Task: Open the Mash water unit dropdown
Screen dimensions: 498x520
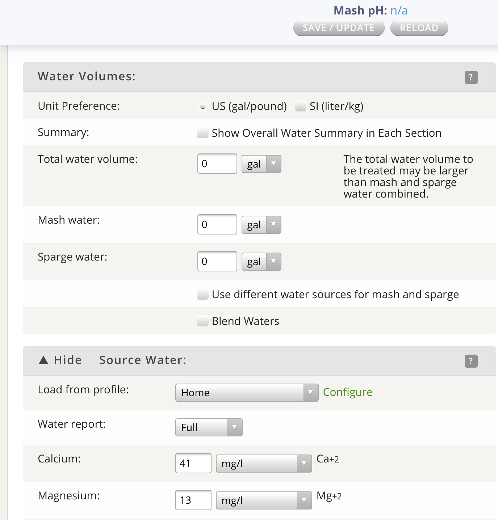Action: [261, 225]
